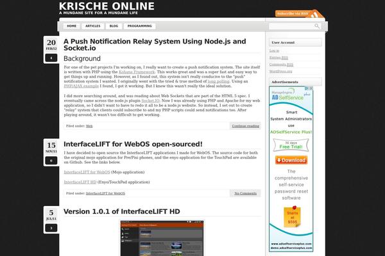The height and width of the screenshot is (256, 385).
Task: Open the Version 1.0.1 of InterfaceLIFT HD title
Action: point(121,211)
